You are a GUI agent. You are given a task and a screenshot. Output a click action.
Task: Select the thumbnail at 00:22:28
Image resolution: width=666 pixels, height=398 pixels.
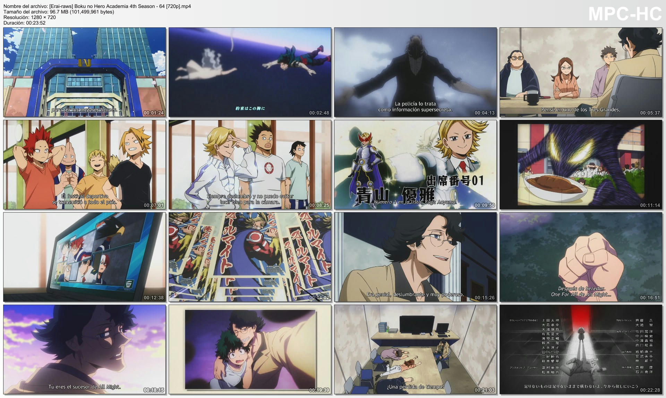click(581, 350)
